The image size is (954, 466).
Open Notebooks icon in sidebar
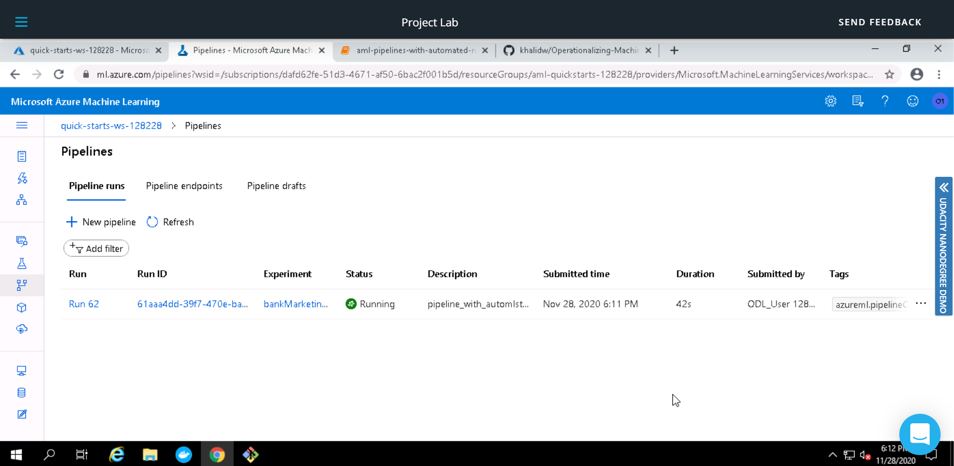[x=22, y=156]
